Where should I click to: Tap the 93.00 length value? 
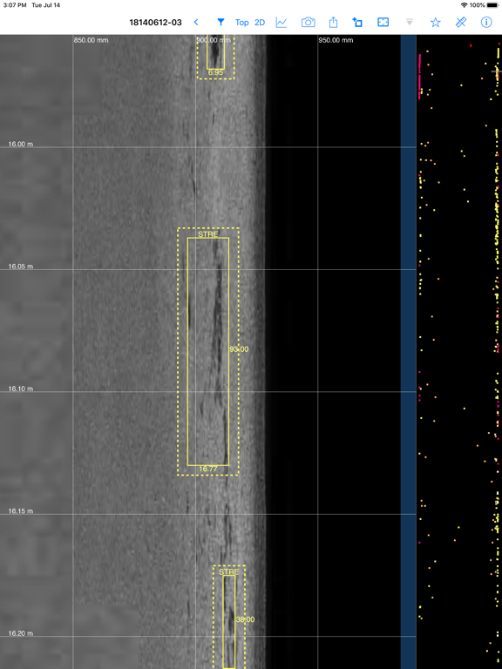click(239, 349)
